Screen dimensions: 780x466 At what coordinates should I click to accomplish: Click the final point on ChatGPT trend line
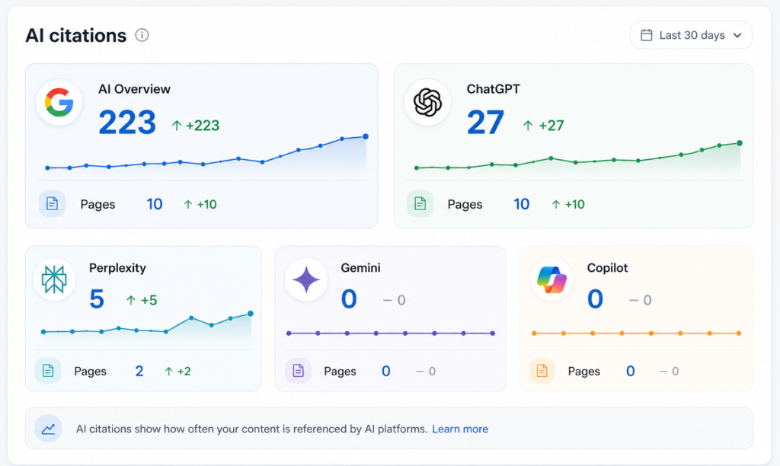[740, 143]
